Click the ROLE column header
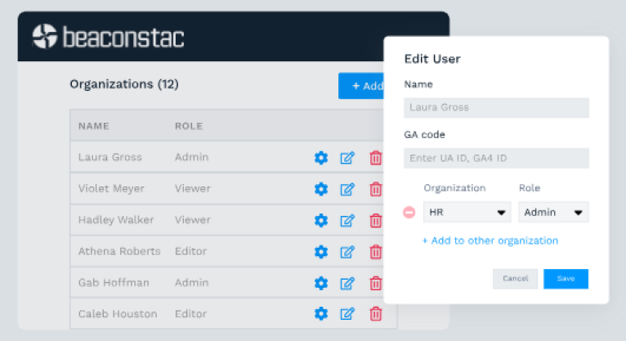Viewport: 626px width, 341px height. pos(189,126)
